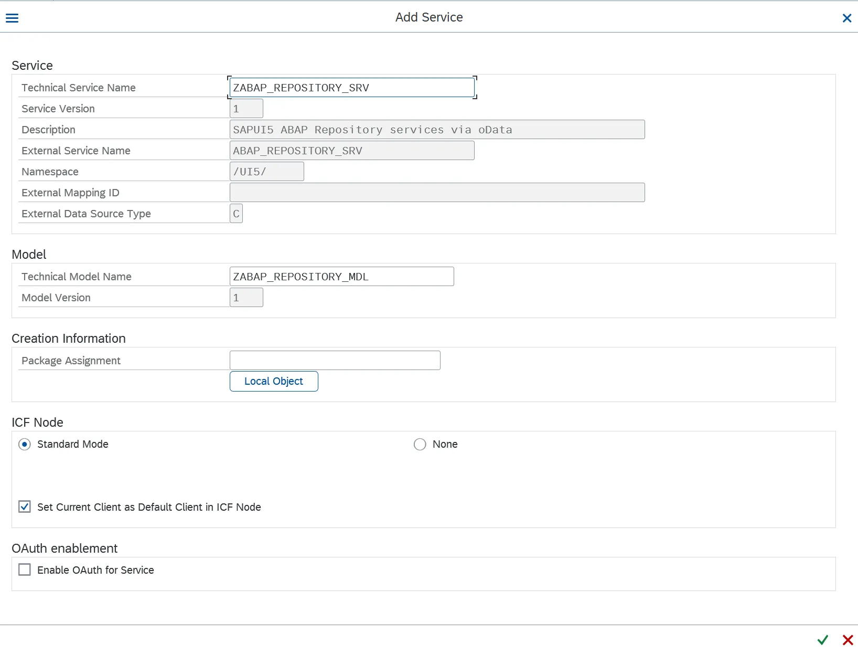Click the Namespace field showing /UI5/
Image resolution: width=858 pixels, height=654 pixels.
pos(266,172)
